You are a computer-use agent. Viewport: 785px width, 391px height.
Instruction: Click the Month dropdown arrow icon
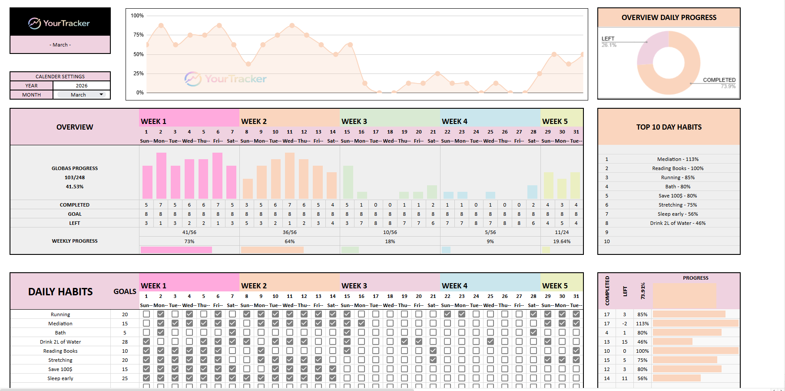101,94
